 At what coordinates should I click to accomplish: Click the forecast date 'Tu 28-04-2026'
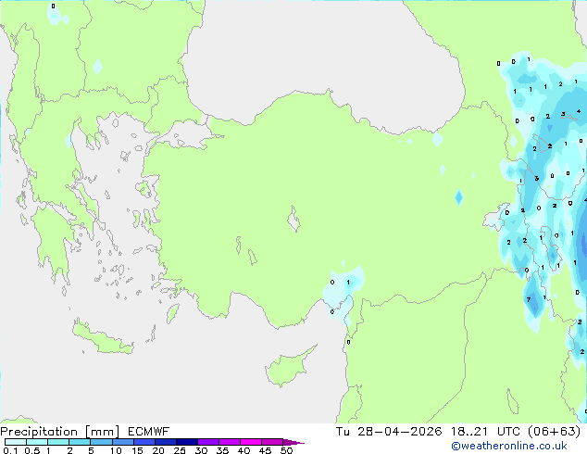coord(389,432)
